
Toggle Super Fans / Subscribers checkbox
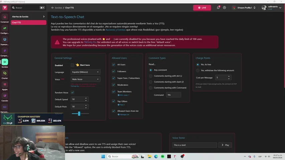tap(113, 78)
